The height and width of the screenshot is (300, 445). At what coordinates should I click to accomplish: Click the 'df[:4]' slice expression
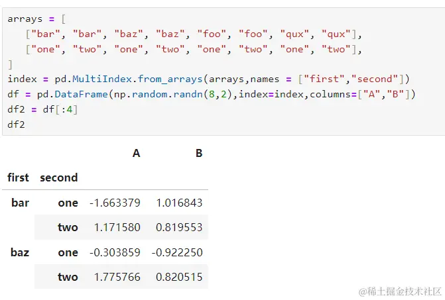coord(60,109)
